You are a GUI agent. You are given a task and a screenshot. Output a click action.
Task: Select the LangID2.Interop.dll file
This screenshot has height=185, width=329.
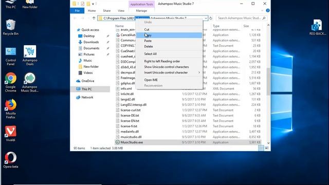[134, 105]
